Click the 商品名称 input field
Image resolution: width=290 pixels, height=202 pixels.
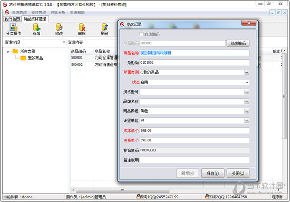click(x=195, y=53)
